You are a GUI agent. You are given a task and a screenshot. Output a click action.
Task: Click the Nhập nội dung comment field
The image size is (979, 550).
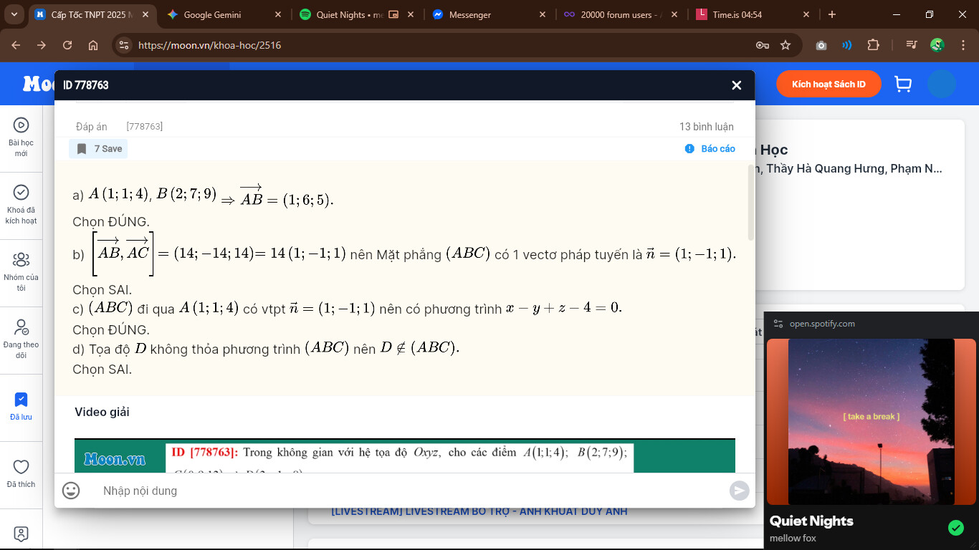point(409,491)
